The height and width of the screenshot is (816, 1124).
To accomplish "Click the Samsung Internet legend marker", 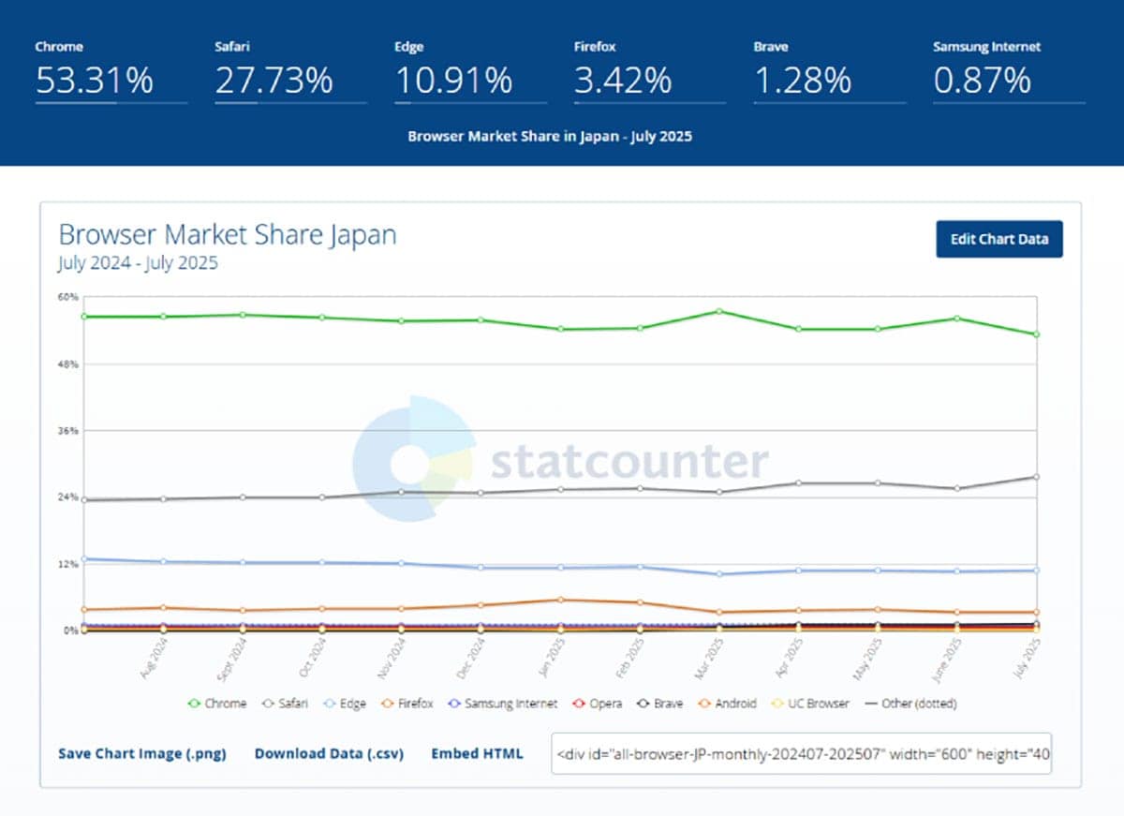I will 455,703.
